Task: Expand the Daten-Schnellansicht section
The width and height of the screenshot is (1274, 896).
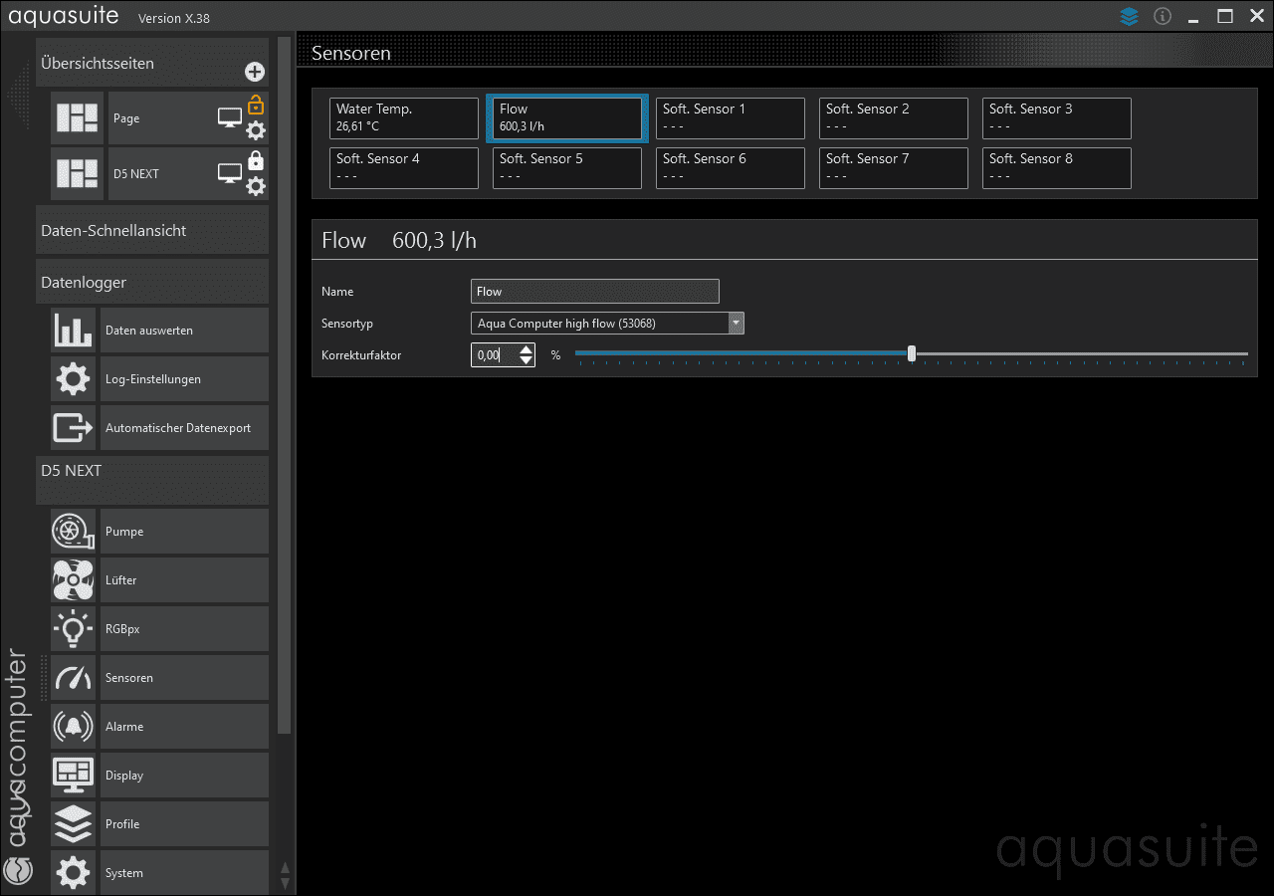Action: 152,230
